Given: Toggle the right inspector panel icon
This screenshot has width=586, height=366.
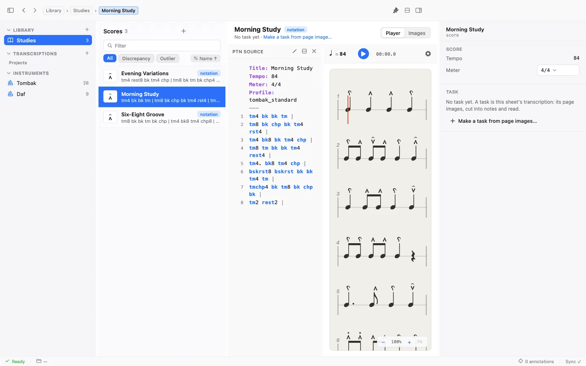Looking at the screenshot, I should coord(419,11).
